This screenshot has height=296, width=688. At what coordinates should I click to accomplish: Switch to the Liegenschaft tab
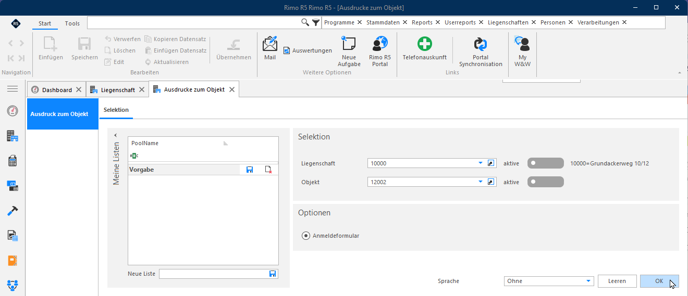pos(118,90)
